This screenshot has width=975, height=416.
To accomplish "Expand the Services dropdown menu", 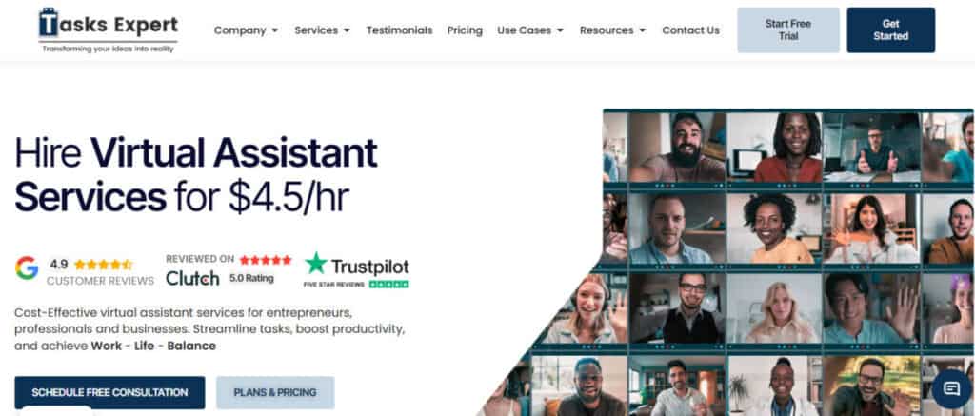I will 322,30.
